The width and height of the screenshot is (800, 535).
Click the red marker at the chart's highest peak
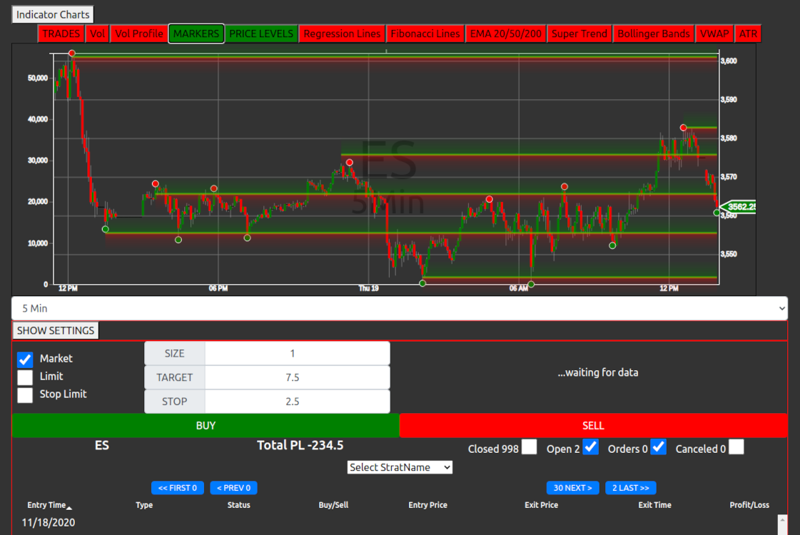[72, 53]
